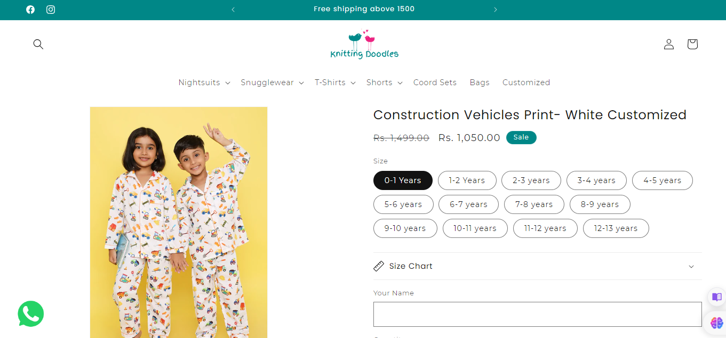726x338 pixels.
Task: Open the Instagram profile icon
Action: pyautogui.click(x=51, y=10)
